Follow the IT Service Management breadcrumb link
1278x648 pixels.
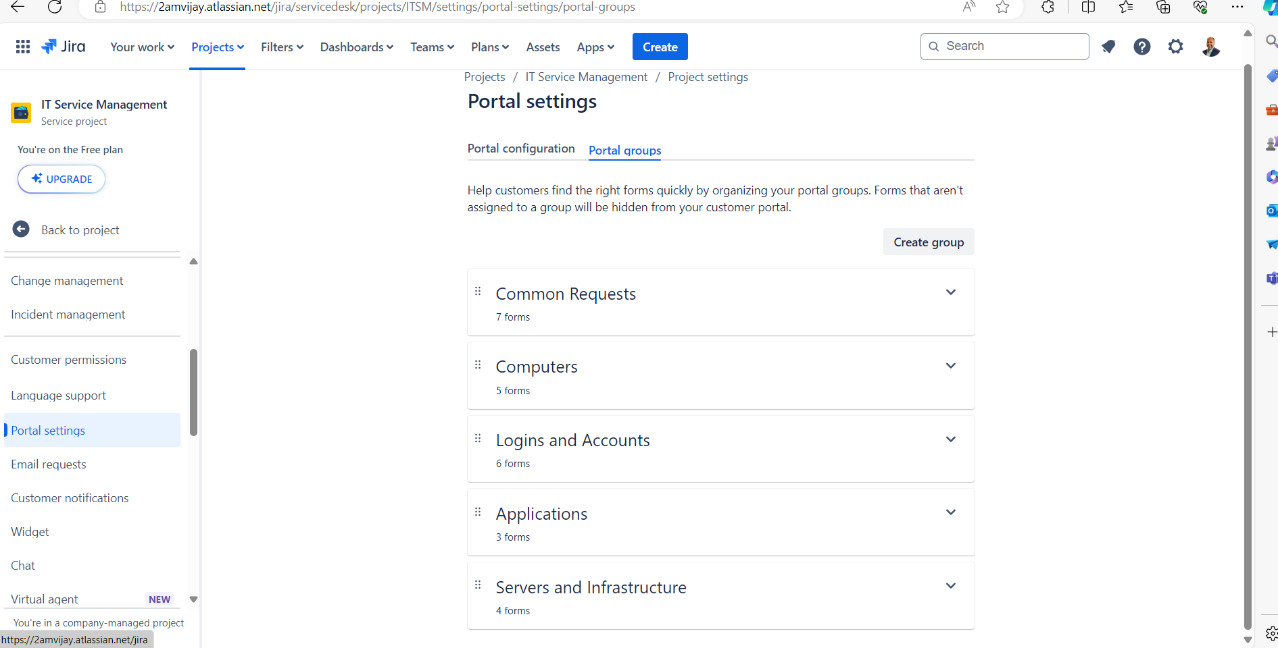click(586, 76)
